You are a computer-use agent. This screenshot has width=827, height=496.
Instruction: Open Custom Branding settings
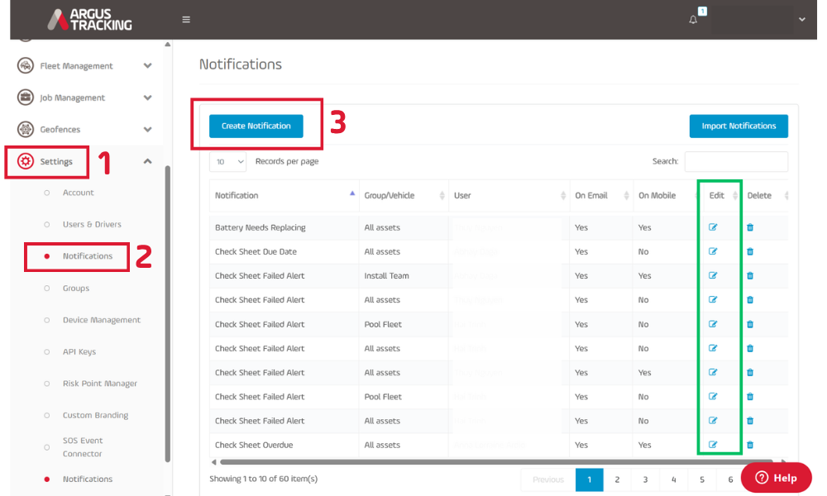[x=95, y=415]
